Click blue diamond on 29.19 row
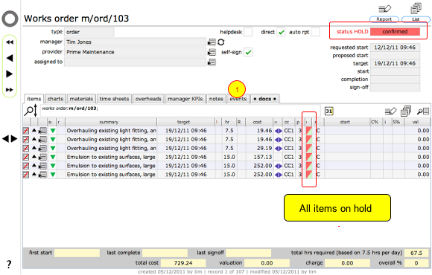 coord(279,149)
